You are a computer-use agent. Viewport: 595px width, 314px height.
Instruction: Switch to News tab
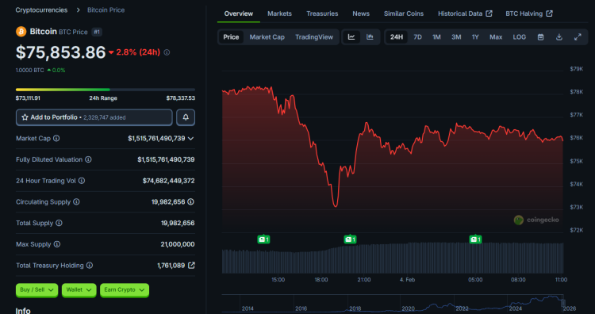tap(361, 13)
